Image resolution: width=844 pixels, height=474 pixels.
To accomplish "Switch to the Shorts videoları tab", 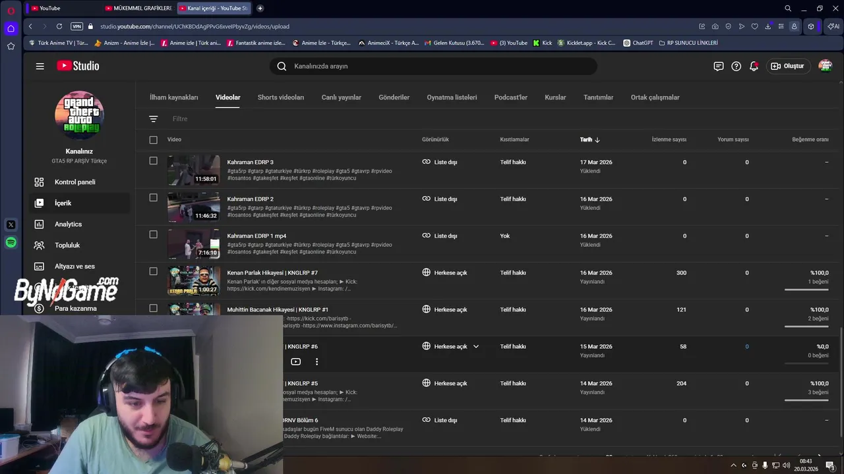I will point(281,97).
